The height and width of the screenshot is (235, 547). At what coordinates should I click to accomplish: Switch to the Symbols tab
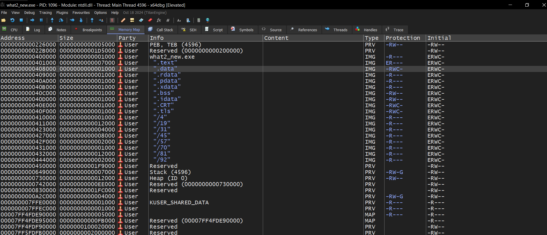pos(242,30)
